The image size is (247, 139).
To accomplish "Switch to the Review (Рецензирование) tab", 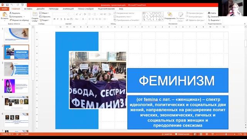I will point(107,9).
